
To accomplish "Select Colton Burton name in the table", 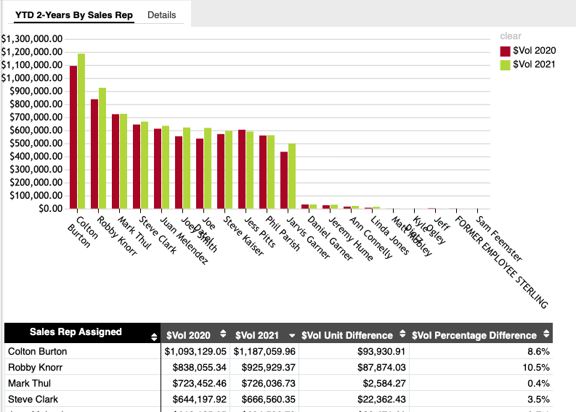I will pos(38,351).
